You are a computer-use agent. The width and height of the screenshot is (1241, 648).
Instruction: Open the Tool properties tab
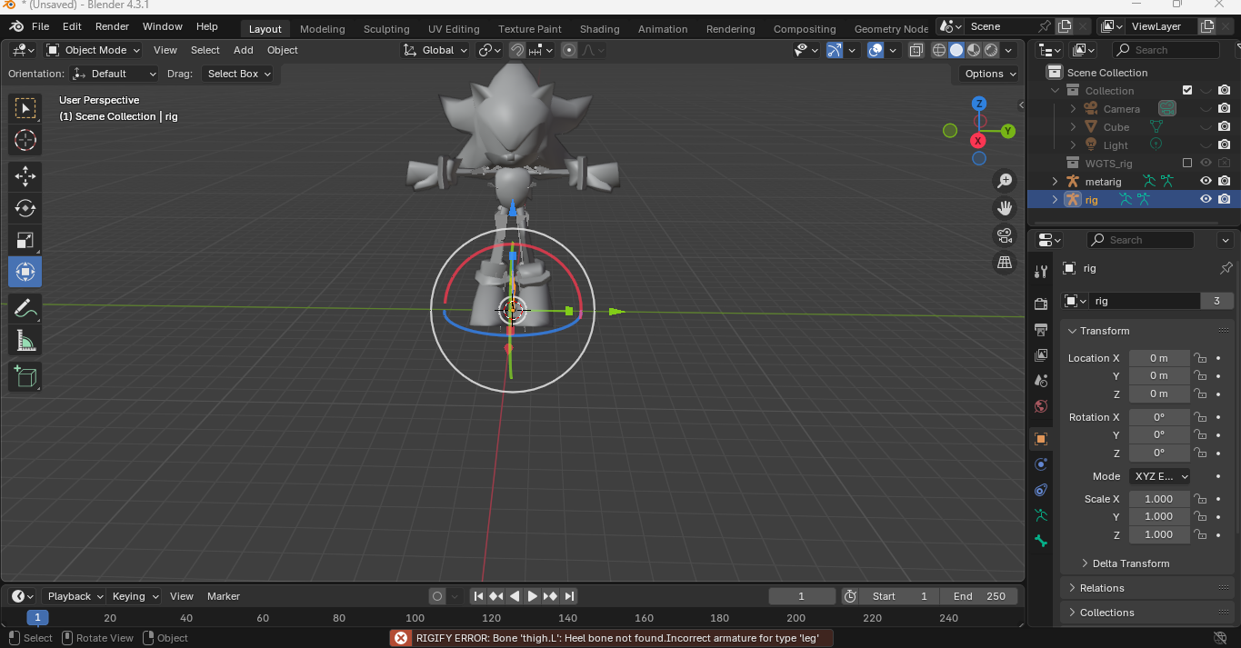(1041, 272)
